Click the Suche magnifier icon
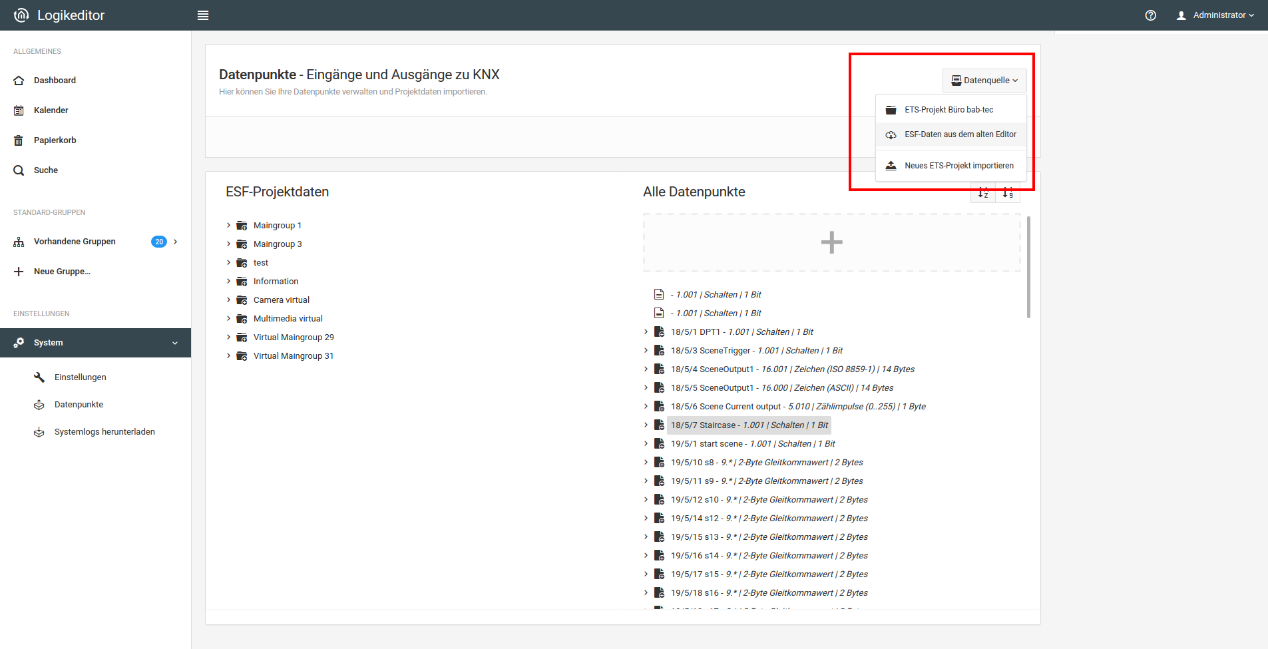1268x649 pixels. [19, 170]
